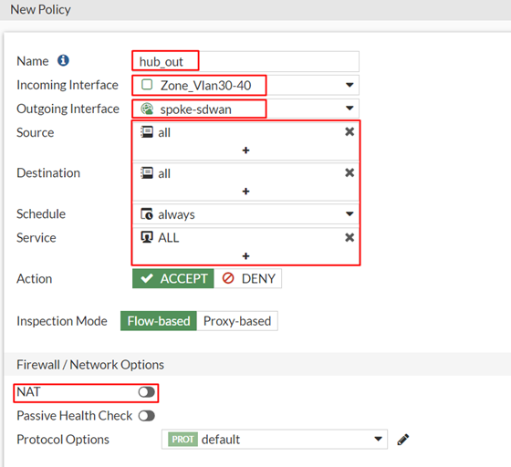Edit Protocol Options with the pencil icon
The height and width of the screenshot is (467, 511).
tap(402, 440)
